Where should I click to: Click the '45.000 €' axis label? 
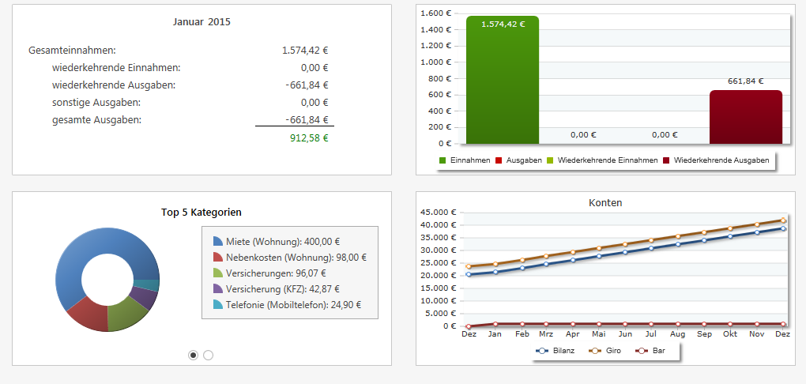pyautogui.click(x=439, y=212)
